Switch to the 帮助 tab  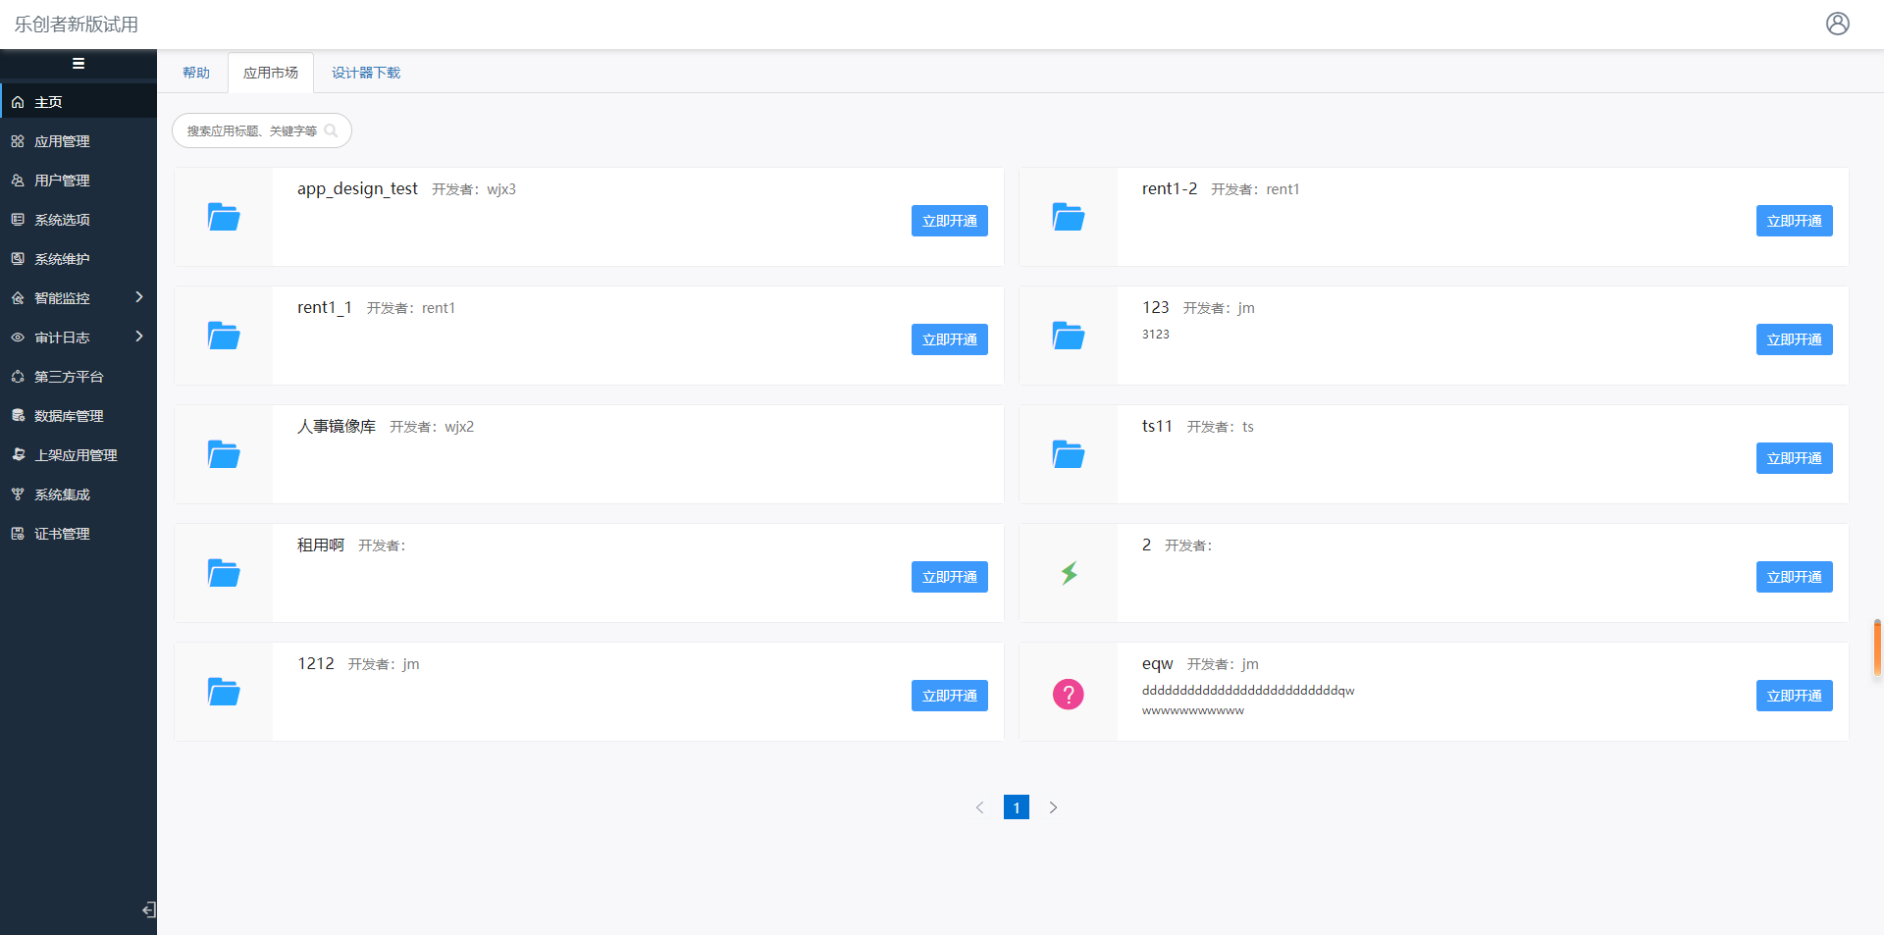click(196, 73)
